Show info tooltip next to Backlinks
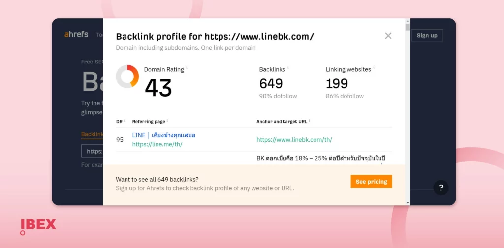504x248 pixels. tap(288, 67)
